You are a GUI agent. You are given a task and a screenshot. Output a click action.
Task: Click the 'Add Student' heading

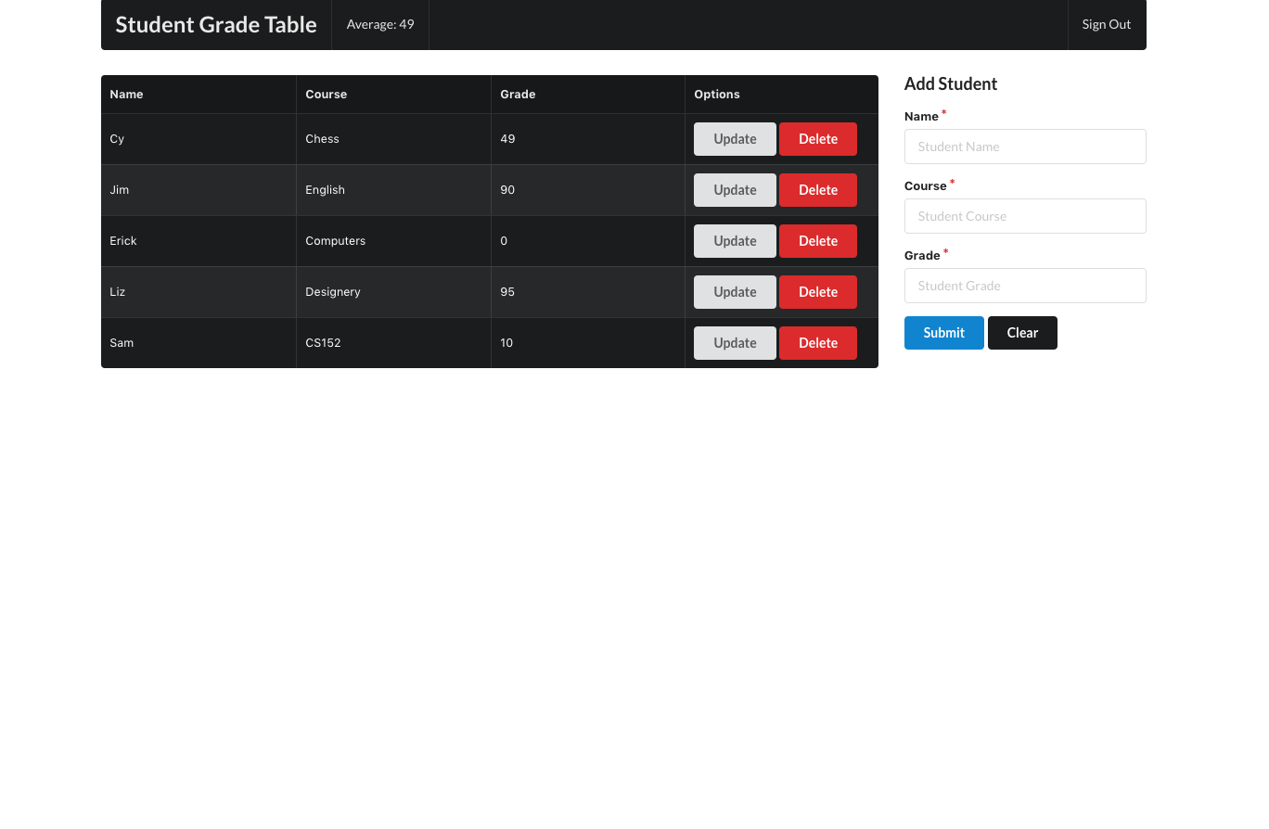click(x=951, y=84)
